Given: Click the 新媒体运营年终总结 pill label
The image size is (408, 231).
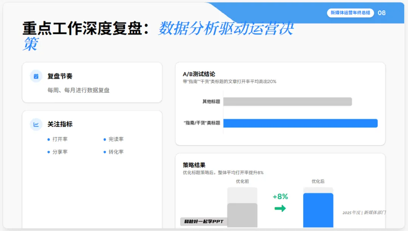Looking at the screenshot, I should tap(350, 13).
